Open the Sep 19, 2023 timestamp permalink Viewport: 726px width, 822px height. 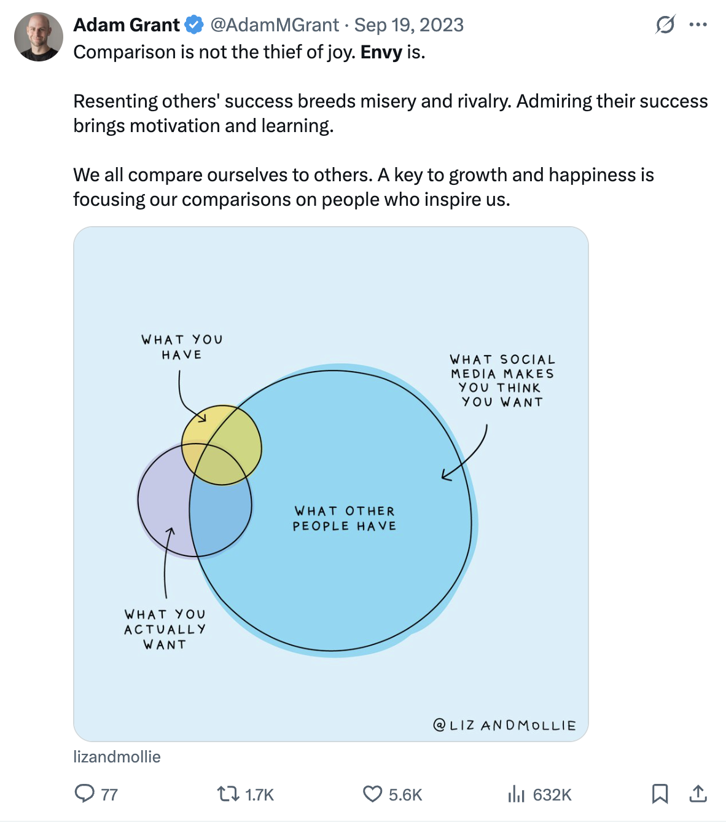tap(409, 25)
